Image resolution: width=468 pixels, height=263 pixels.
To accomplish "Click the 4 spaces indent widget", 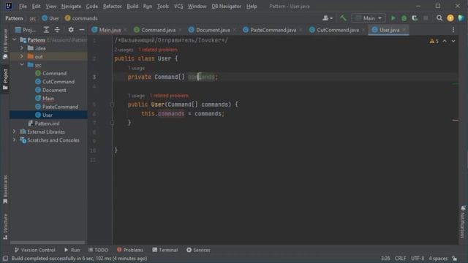I will pos(438,258).
